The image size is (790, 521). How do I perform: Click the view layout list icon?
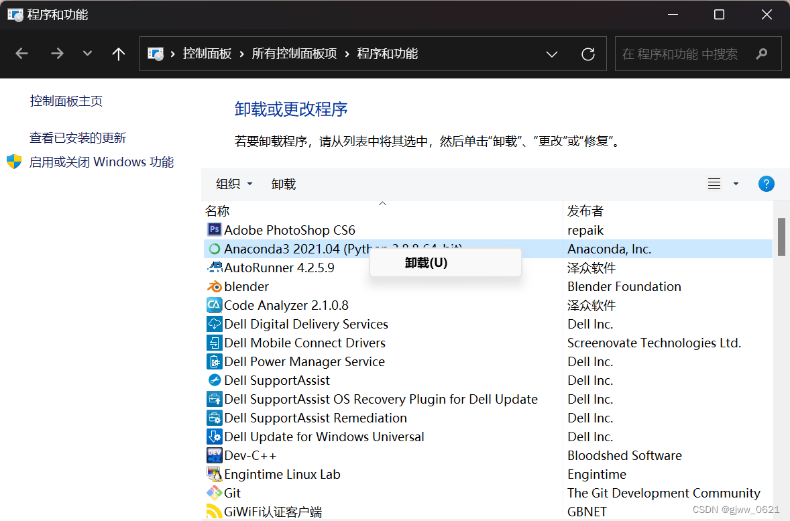pos(714,184)
